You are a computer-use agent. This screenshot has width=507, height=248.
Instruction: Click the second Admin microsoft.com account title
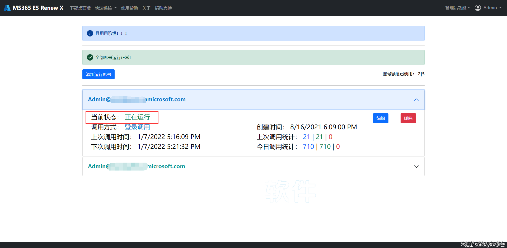[137, 166]
